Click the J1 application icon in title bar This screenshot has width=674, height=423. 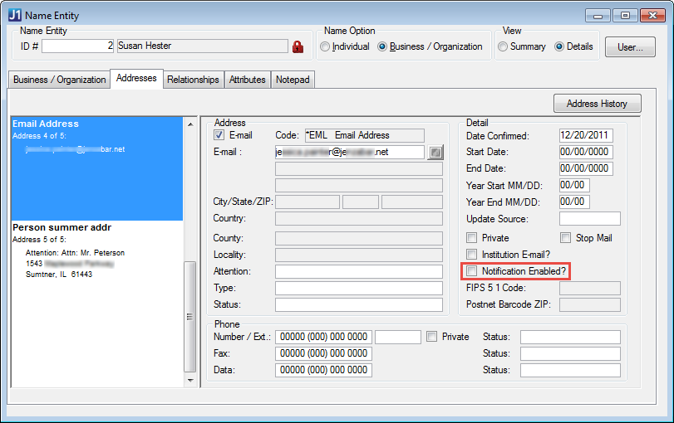tap(14, 15)
